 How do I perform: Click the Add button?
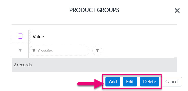pos(113,82)
